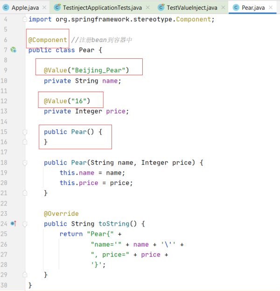Click the ", price=" string on line 27
The image size is (280, 291).
[110, 255]
